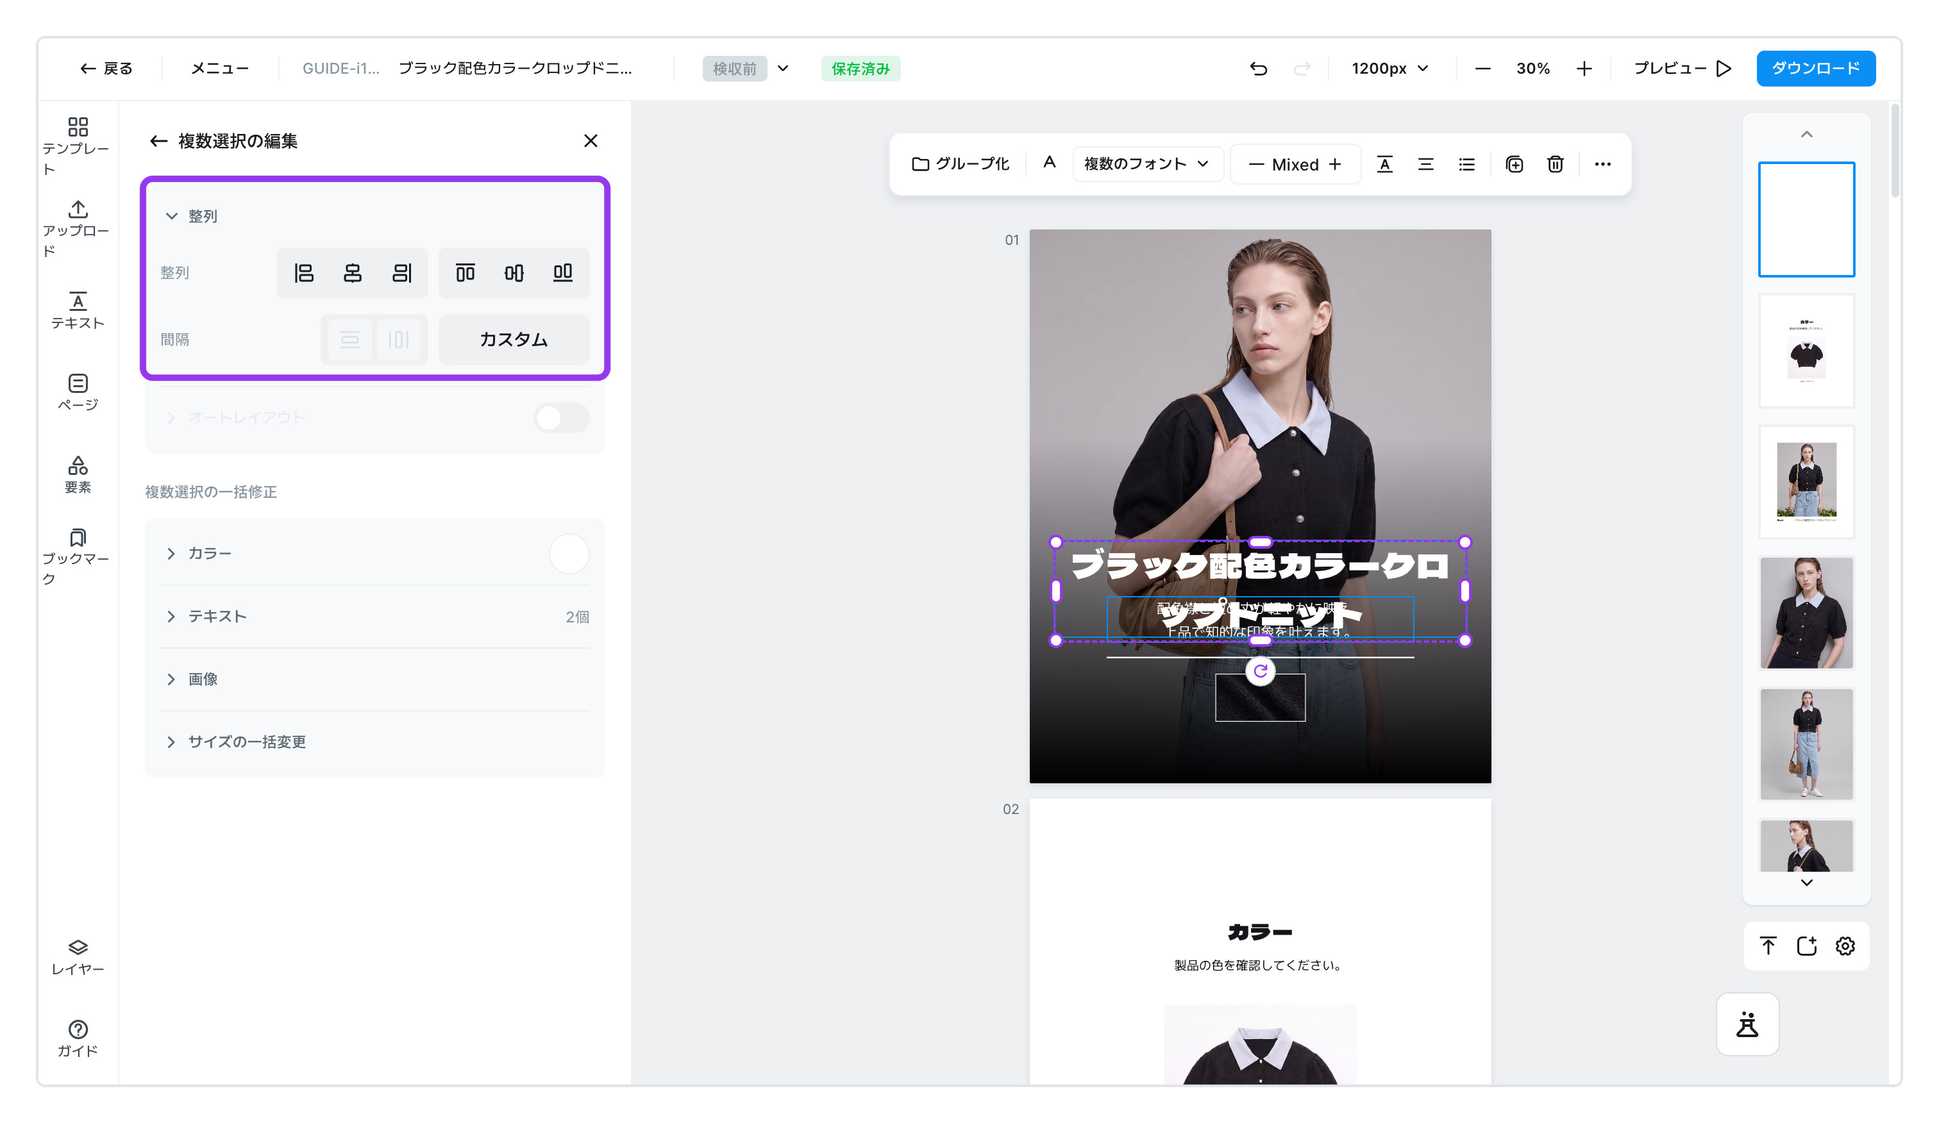This screenshot has width=1939, height=1123.
Task: Collapse the 整列 section
Action: [172, 216]
